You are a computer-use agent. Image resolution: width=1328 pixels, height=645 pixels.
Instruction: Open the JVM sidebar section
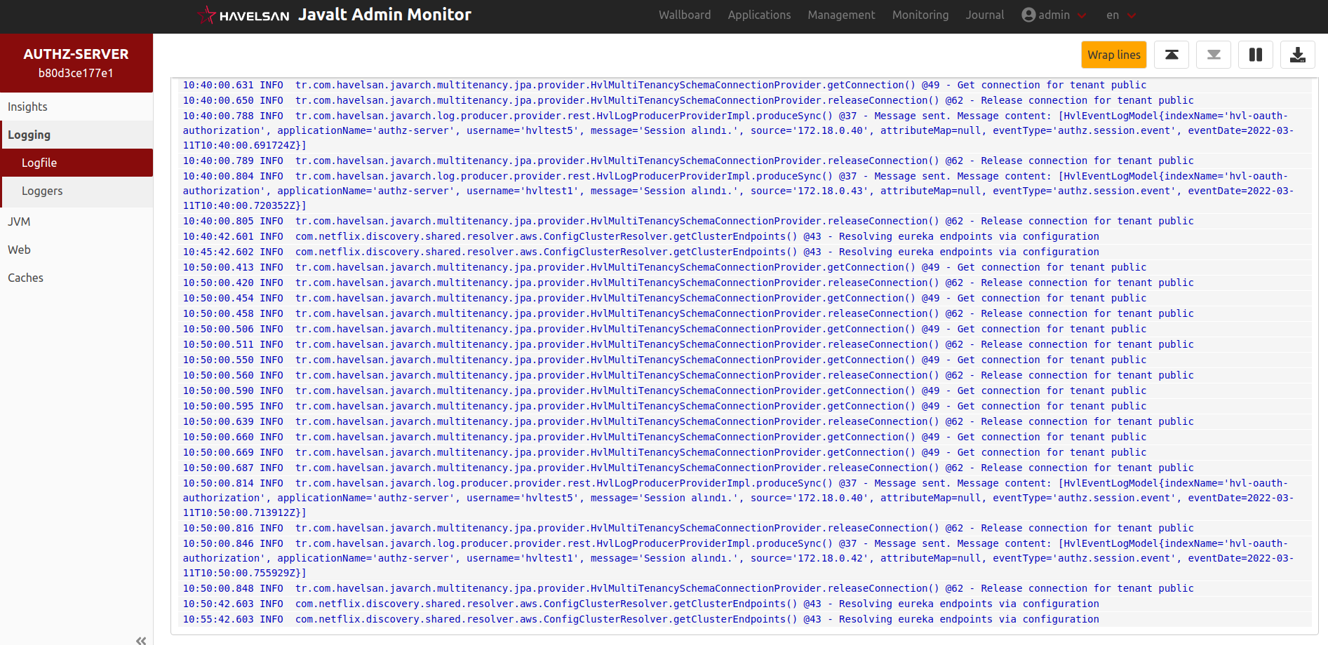(76, 222)
